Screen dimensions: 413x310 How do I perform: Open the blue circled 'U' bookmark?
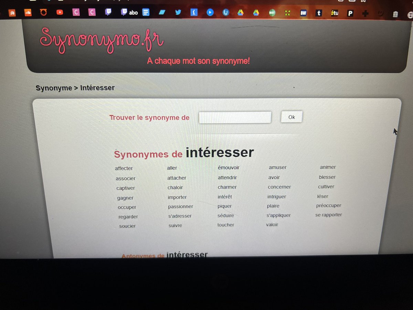pyautogui.click(x=226, y=13)
